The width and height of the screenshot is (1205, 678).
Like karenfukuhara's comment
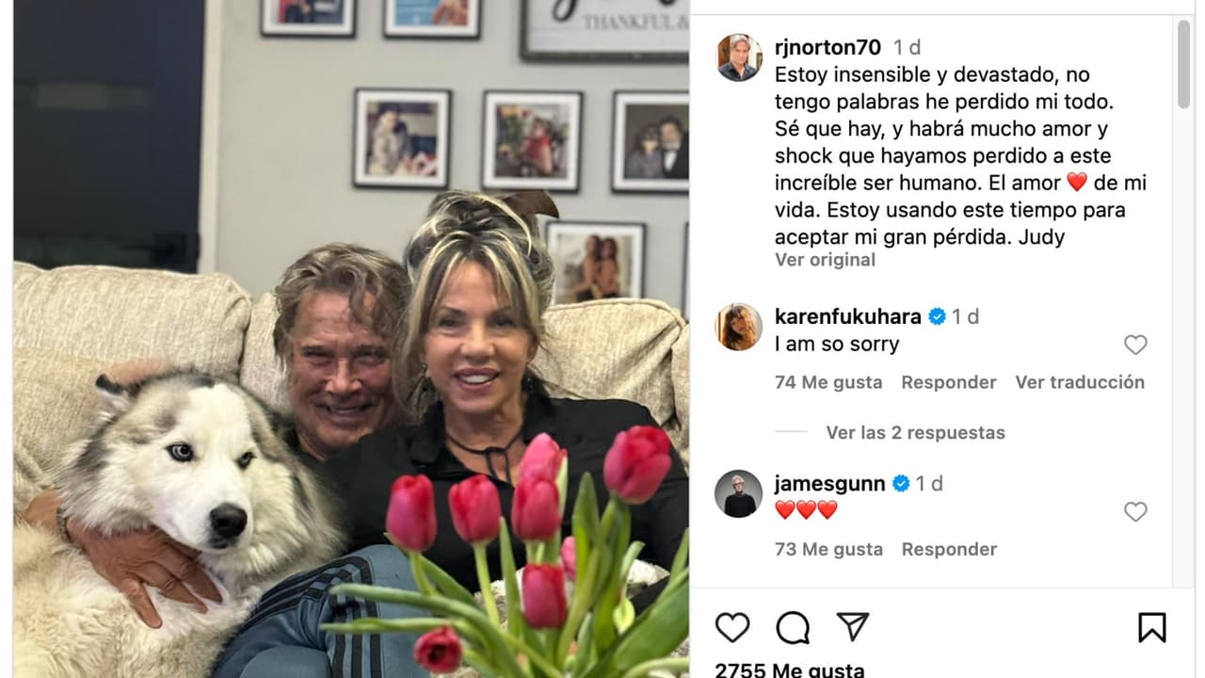click(1135, 345)
